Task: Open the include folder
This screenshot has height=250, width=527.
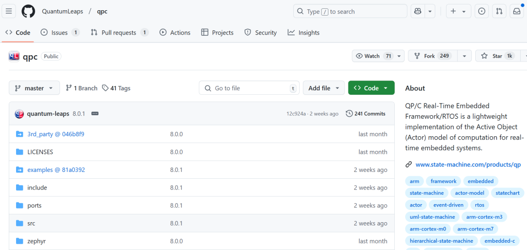Action: click(37, 188)
